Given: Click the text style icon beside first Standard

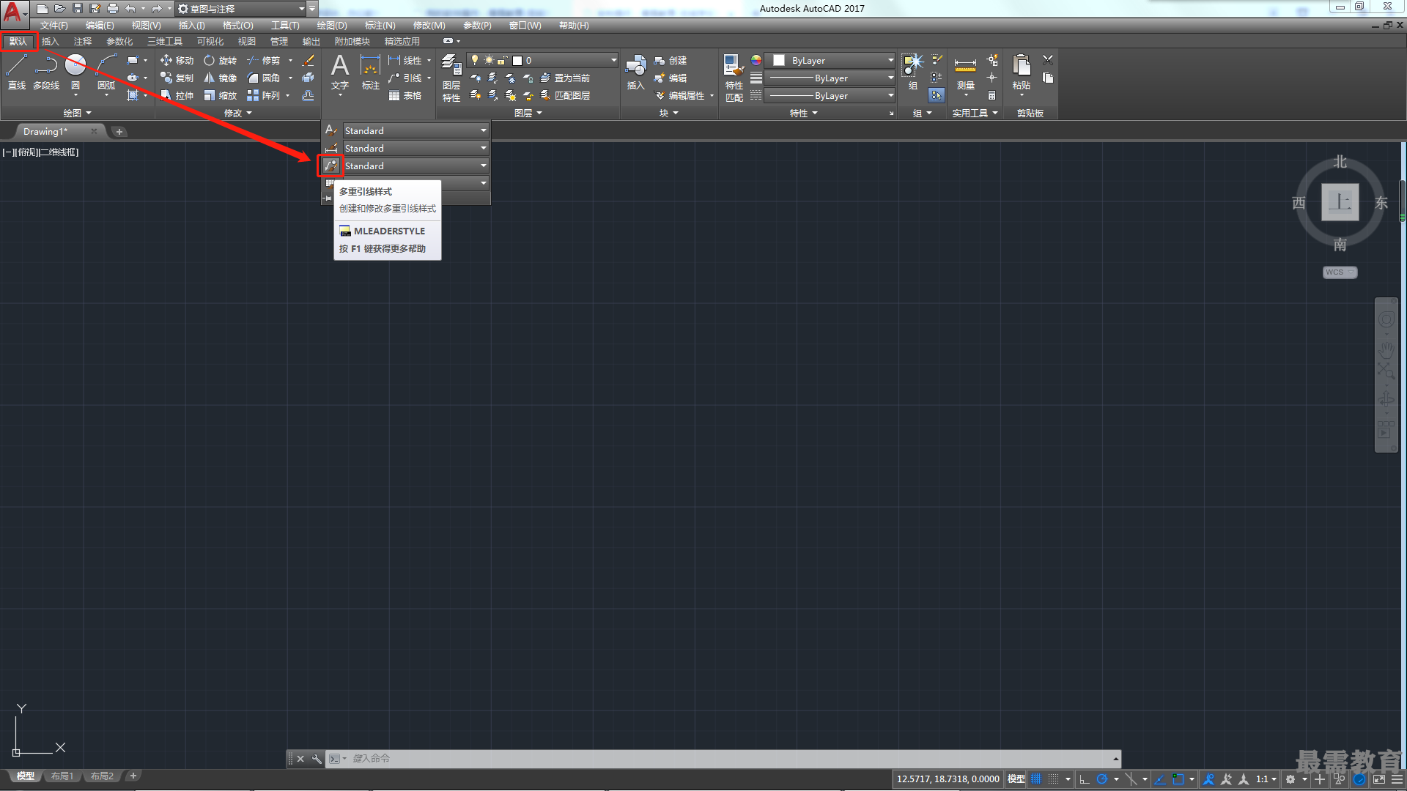Looking at the screenshot, I should tap(331, 130).
